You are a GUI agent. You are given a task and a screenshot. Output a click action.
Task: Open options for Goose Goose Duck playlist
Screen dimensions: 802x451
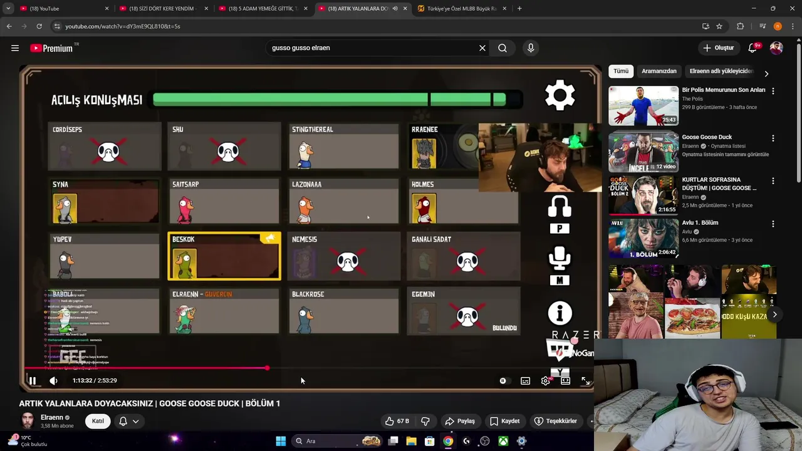(773, 138)
